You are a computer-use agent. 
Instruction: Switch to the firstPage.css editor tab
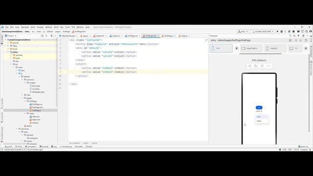tap(133, 36)
